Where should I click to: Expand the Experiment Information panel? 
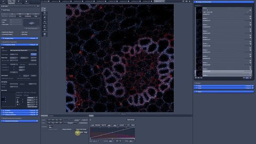point(20,121)
